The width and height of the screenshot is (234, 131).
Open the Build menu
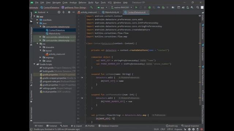point(91,3)
